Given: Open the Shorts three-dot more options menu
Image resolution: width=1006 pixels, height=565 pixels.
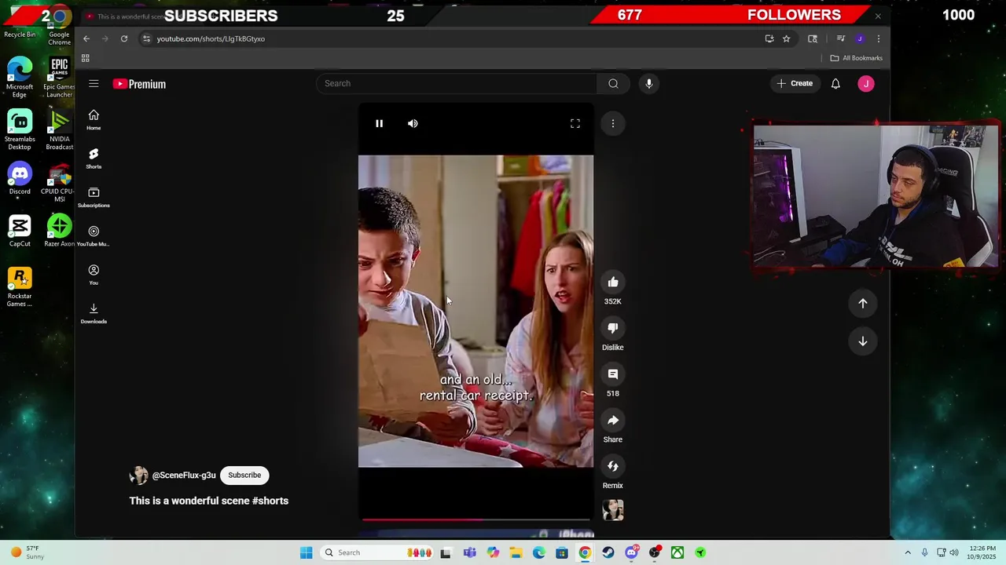Looking at the screenshot, I should click(x=613, y=123).
